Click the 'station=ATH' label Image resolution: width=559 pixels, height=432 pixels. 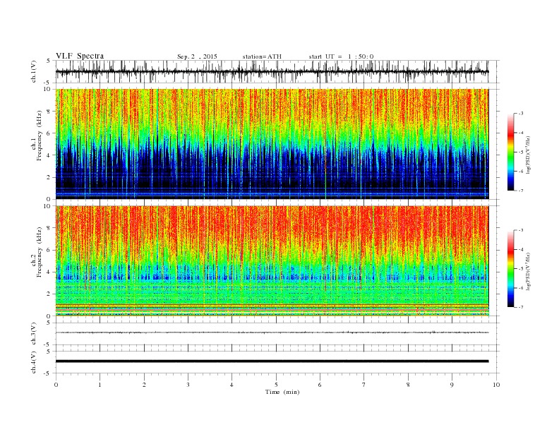[x=262, y=56]
